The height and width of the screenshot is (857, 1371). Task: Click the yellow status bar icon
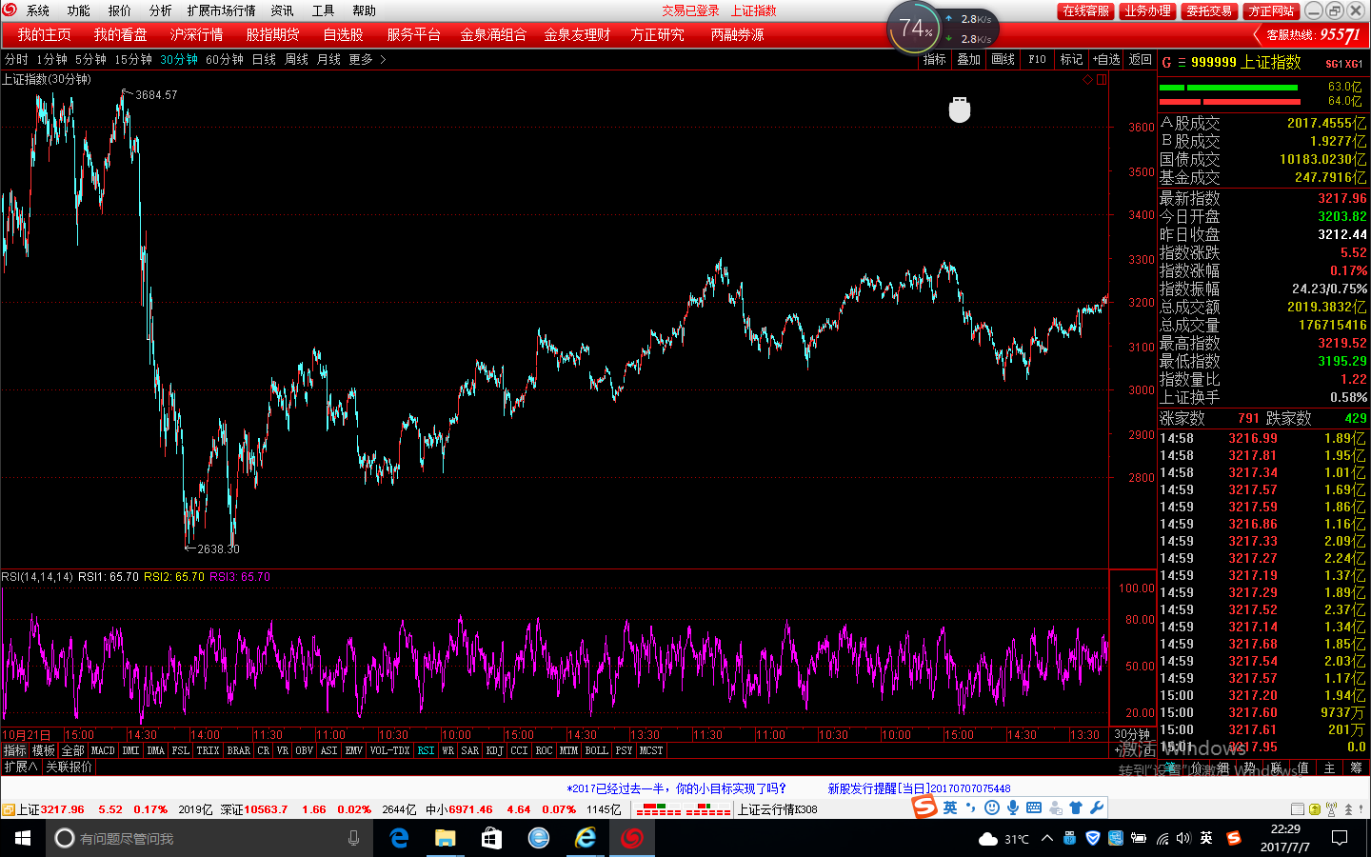pyautogui.click(x=1315, y=809)
